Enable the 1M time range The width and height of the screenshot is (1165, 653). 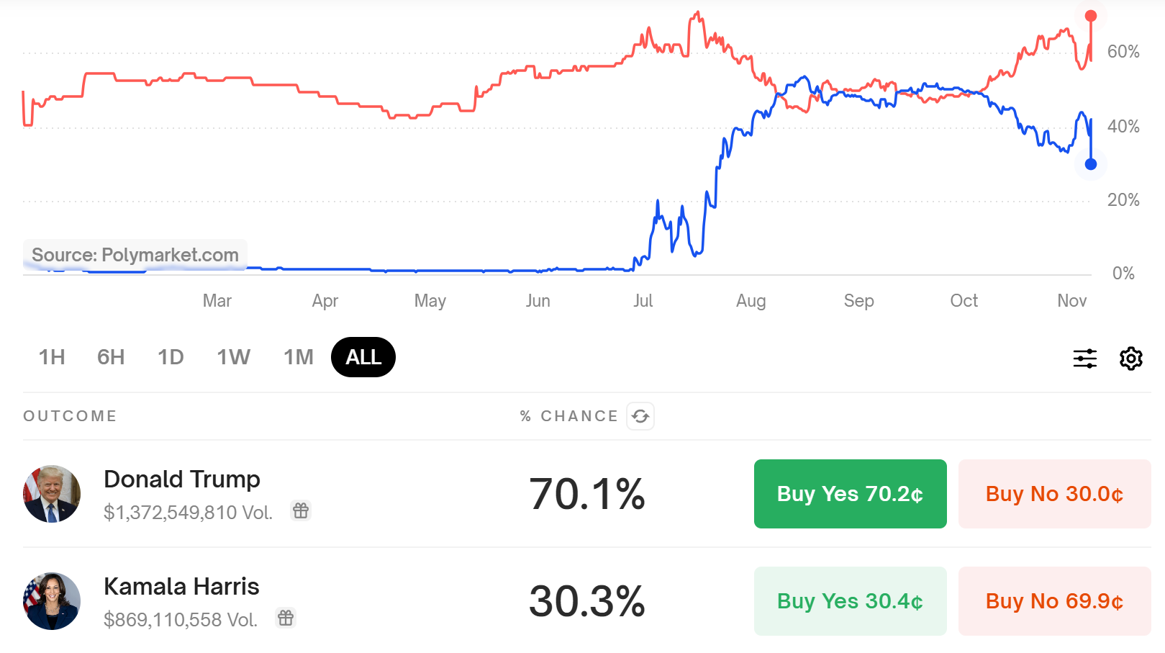(297, 356)
